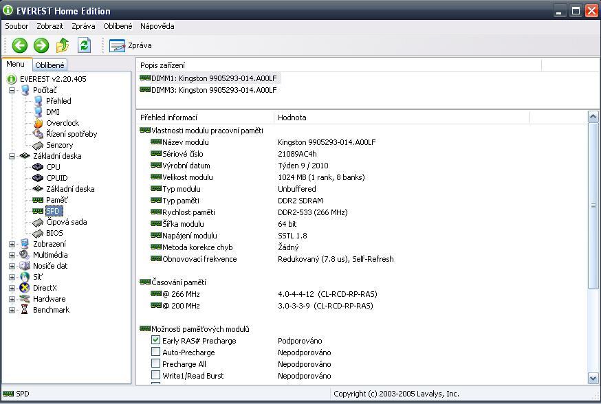Switch to the Oblíbené tab
Viewport: 601px width, 404px height.
(x=50, y=65)
